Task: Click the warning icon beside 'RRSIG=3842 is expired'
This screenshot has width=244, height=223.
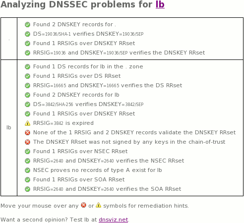Action: [x=27, y=123]
